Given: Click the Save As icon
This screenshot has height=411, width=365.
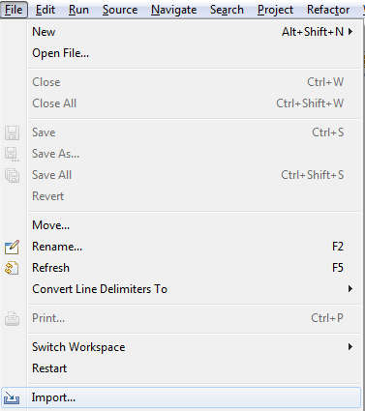Looking at the screenshot, I should click(x=12, y=154).
